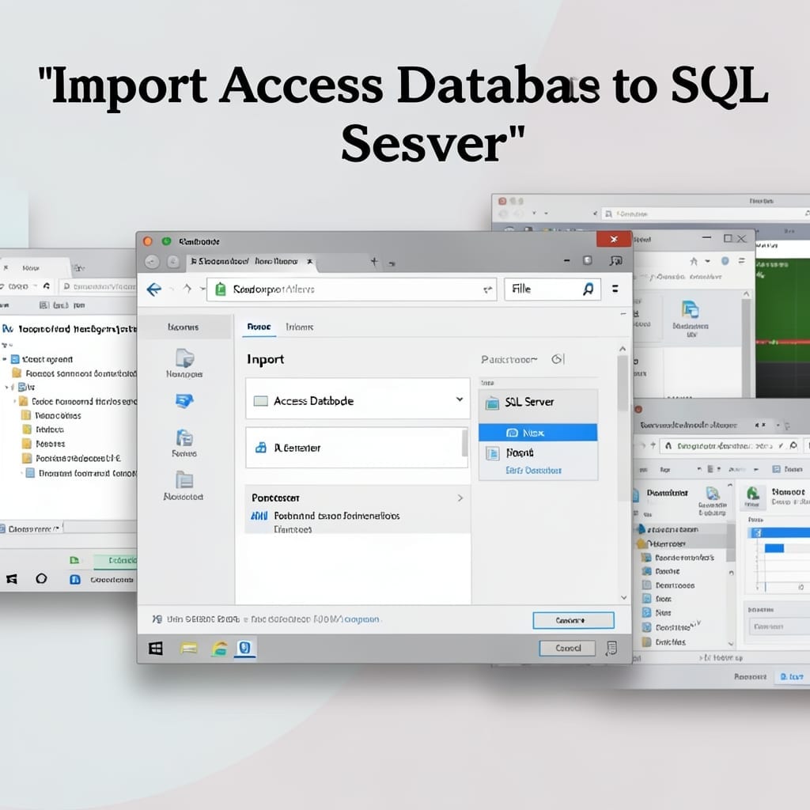Select the blue icon below Nomppos in the sidebar
810x810 pixels.
coord(184,401)
